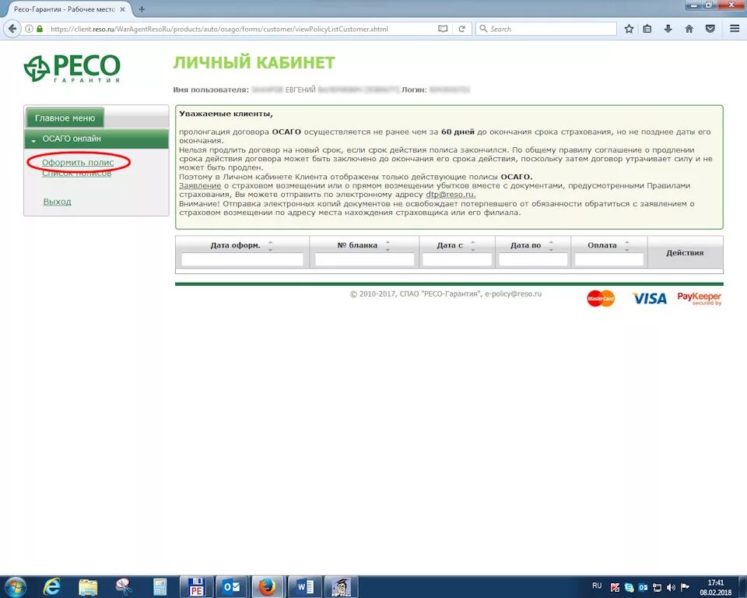
Task: Click the dtp@reso.ru email link
Action: [x=451, y=195]
